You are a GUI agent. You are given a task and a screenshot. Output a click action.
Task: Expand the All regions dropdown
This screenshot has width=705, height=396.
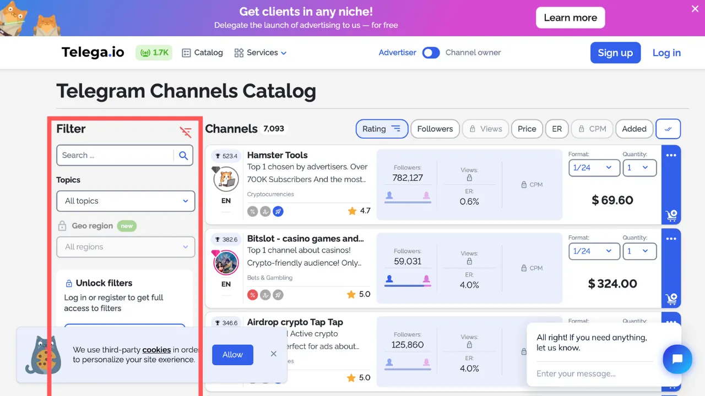pyautogui.click(x=126, y=247)
